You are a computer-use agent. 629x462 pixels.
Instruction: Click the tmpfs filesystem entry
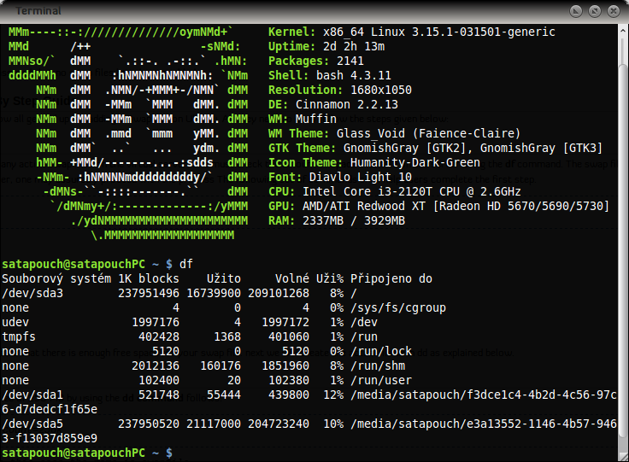point(19,336)
